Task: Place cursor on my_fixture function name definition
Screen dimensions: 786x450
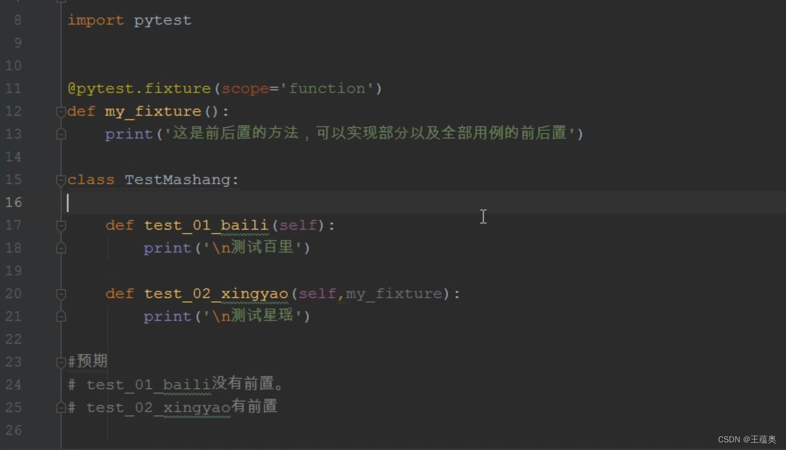Action: (x=153, y=111)
